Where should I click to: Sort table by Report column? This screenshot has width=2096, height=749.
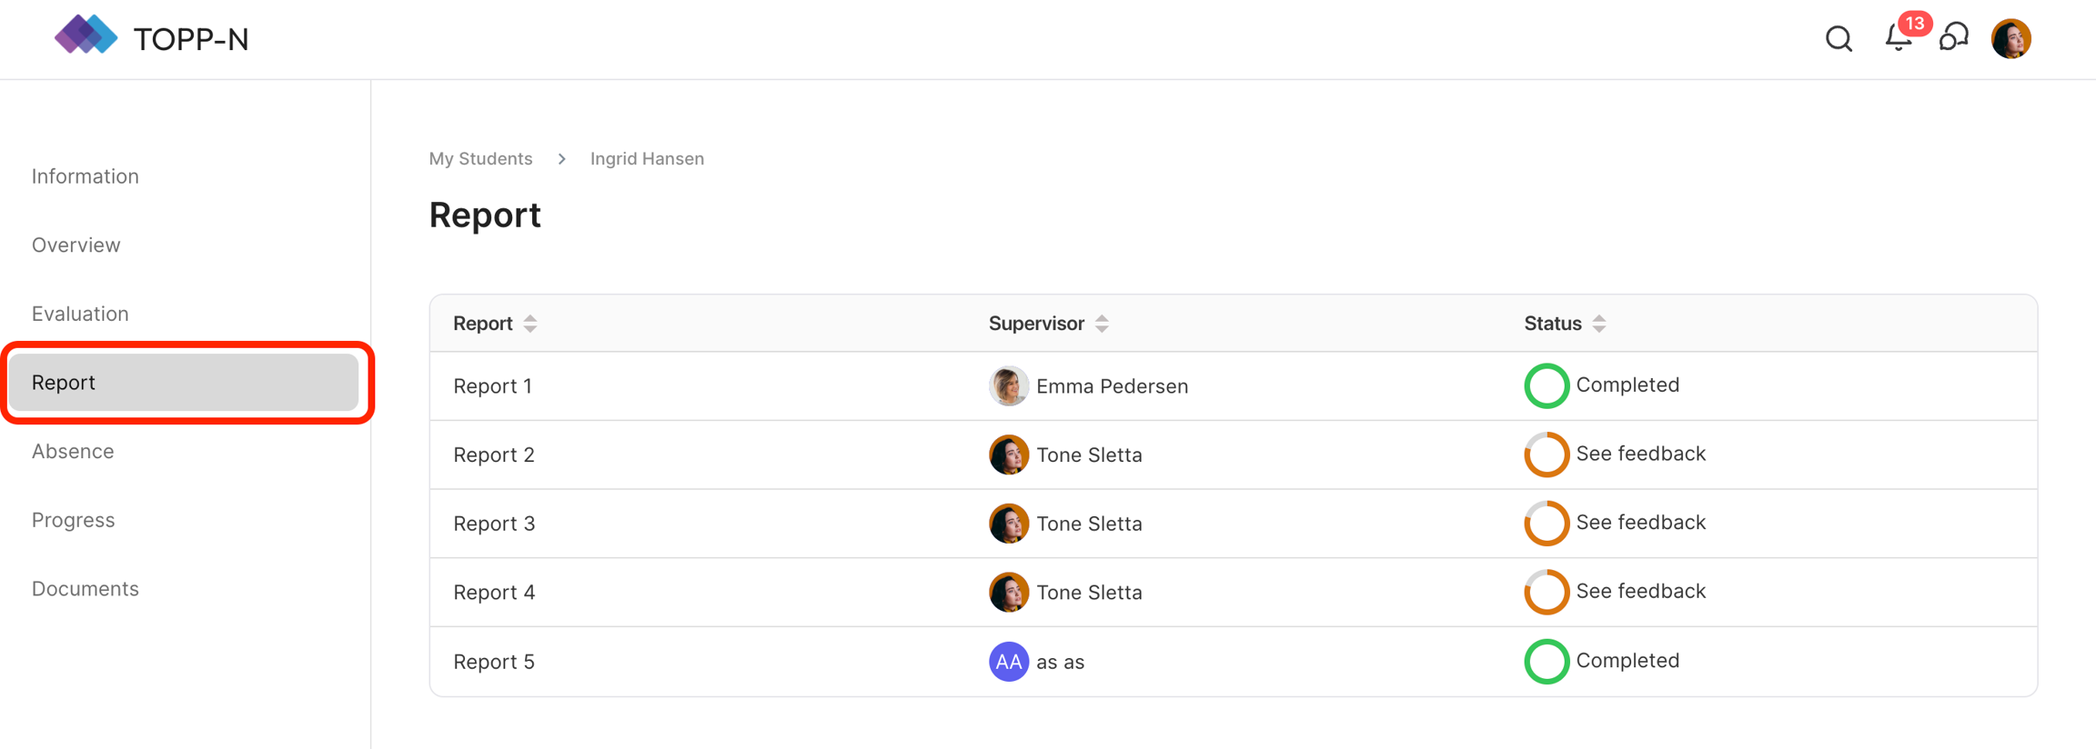coord(530,324)
